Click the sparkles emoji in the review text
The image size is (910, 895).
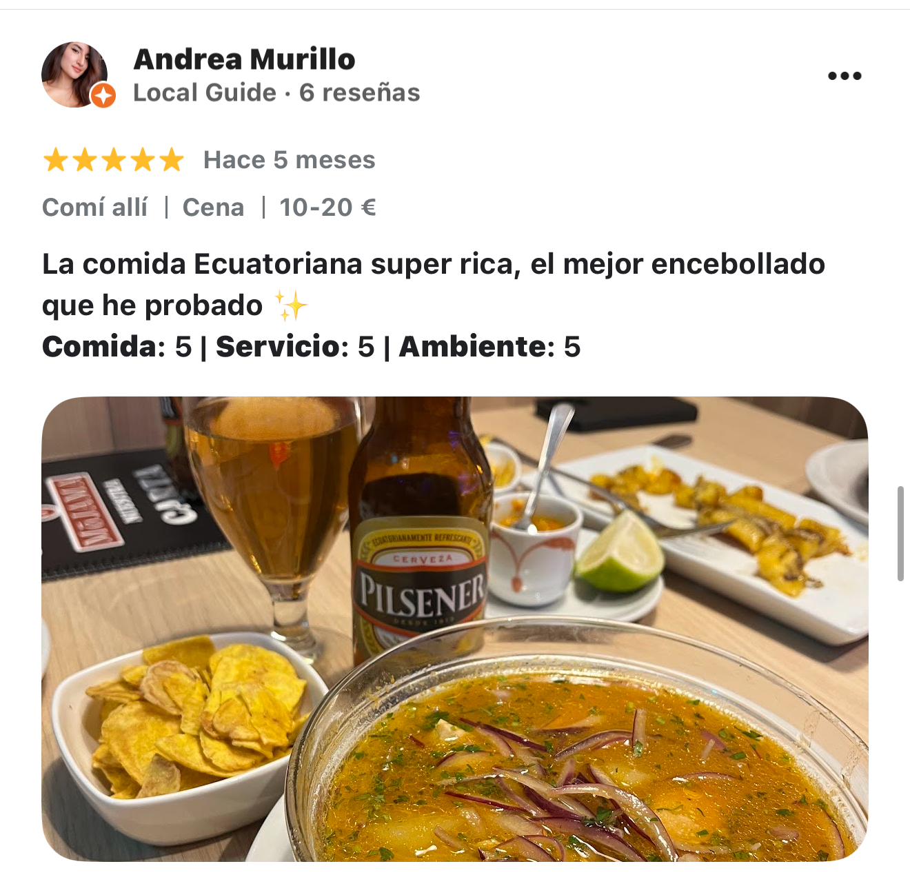pos(290,305)
